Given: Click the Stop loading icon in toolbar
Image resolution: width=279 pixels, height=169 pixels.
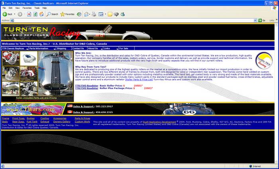Looking at the screenshot, I should pyautogui.click(x=29, y=14).
